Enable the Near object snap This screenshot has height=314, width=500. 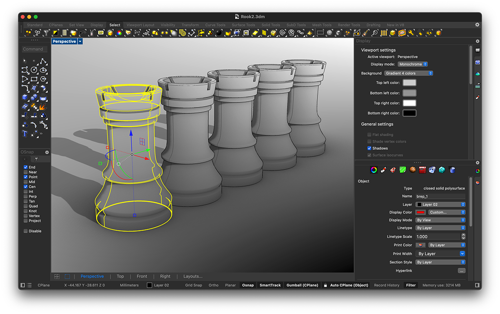coord(26,172)
